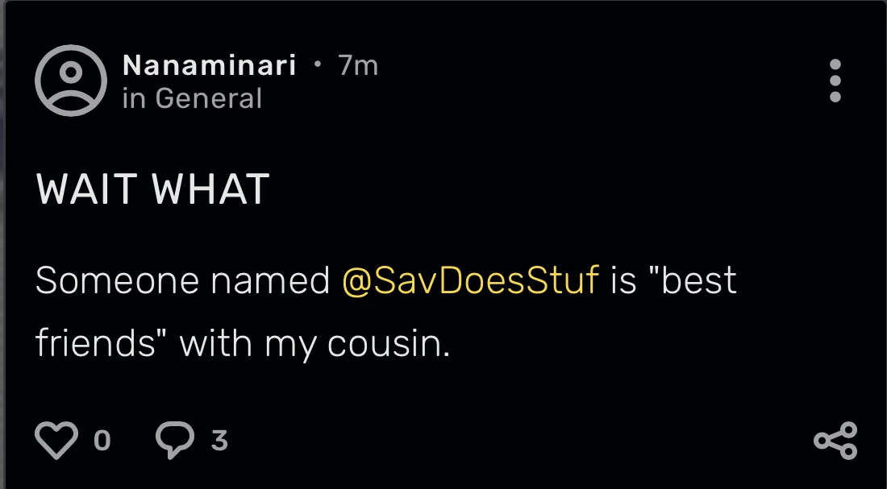Viewport: 887px width, 489px height.
Task: Open the comment thread icon below the post
Action: point(176,439)
